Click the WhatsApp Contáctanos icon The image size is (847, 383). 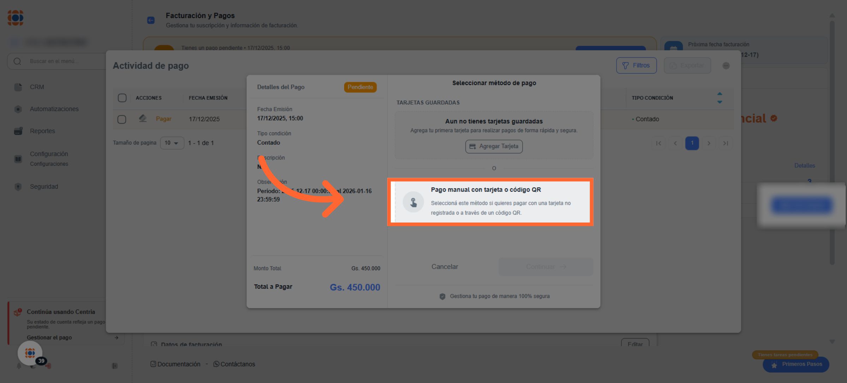click(x=216, y=364)
